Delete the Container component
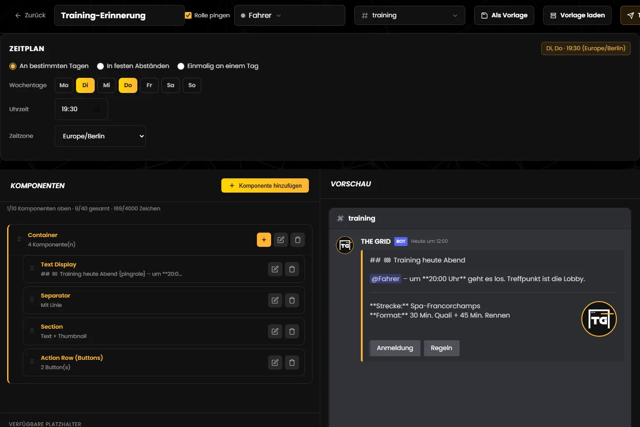Viewport: 640px width, 427px height. (298, 240)
